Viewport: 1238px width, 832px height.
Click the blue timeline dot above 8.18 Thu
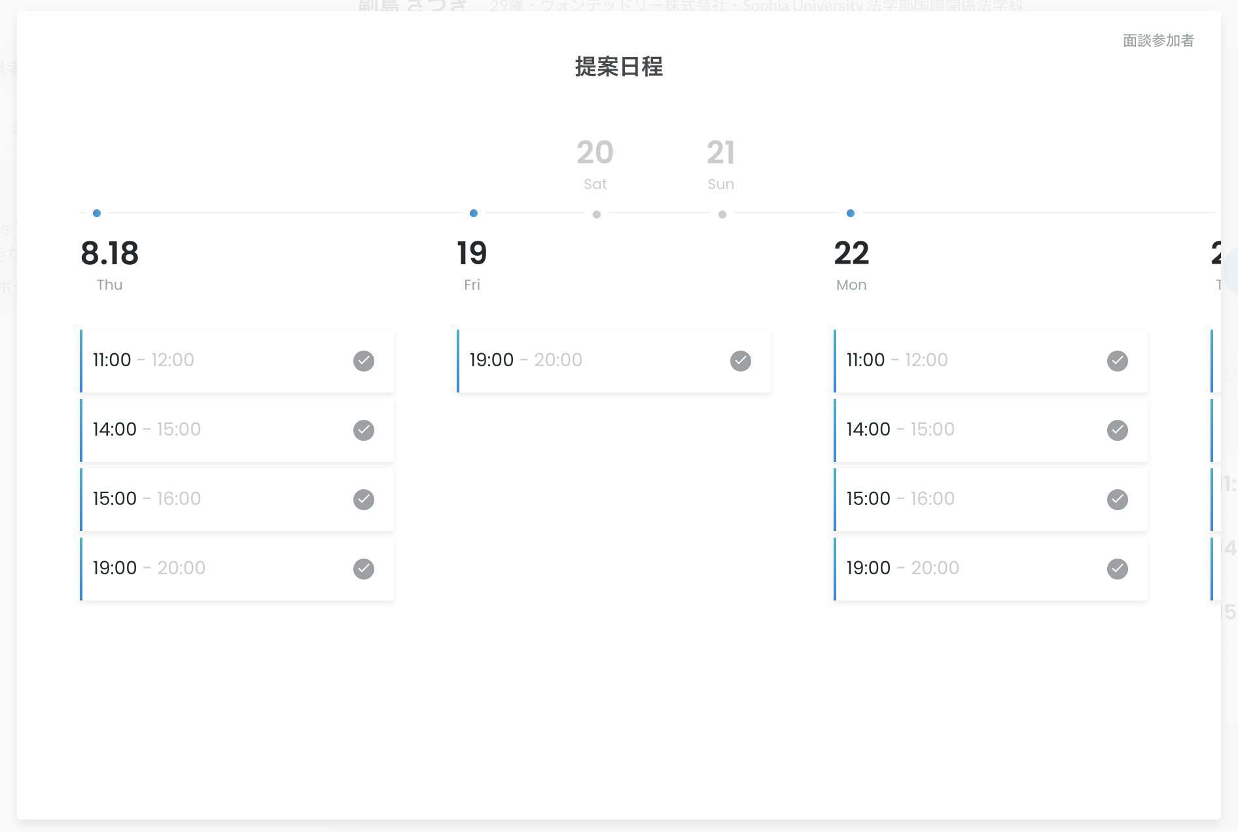(97, 213)
